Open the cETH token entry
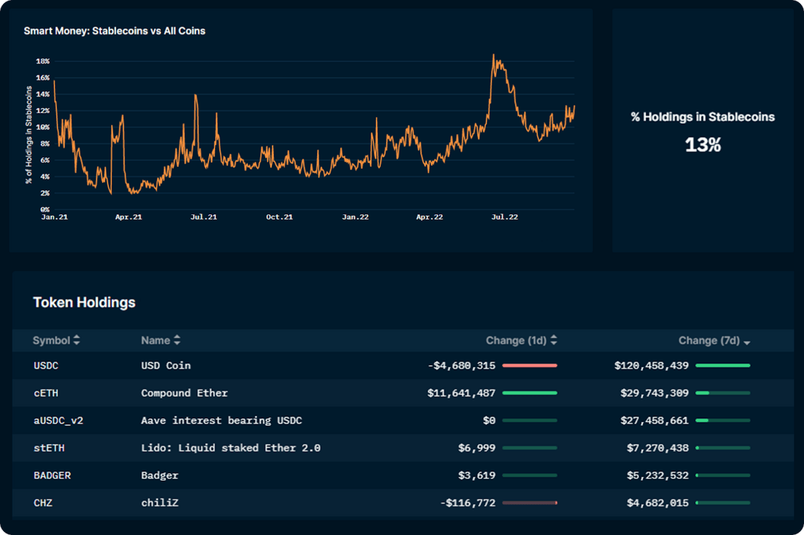Image resolution: width=804 pixels, height=535 pixels. click(46, 393)
